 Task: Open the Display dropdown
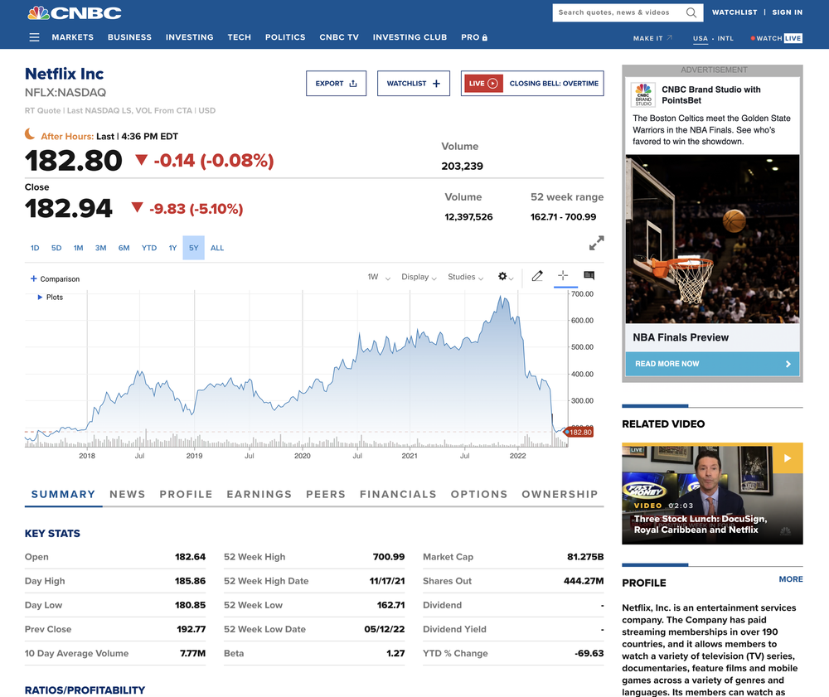click(419, 277)
